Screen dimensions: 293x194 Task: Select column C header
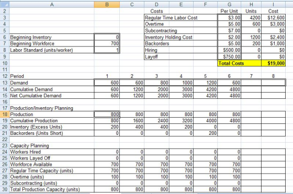(132, 4)
